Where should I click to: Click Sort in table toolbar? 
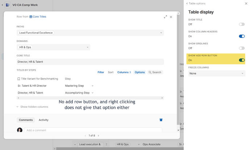111,72
